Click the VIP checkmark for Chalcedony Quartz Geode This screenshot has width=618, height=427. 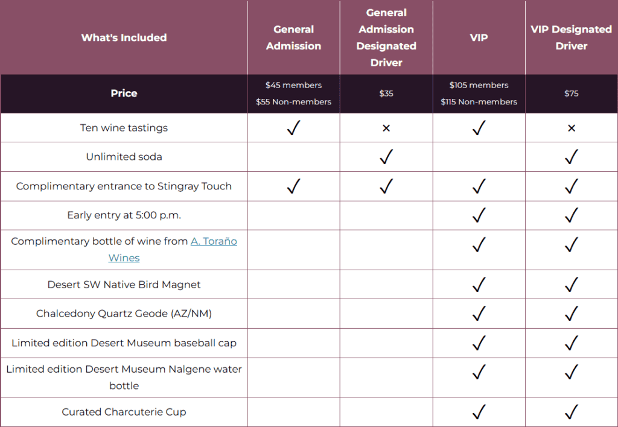pyautogui.click(x=479, y=313)
